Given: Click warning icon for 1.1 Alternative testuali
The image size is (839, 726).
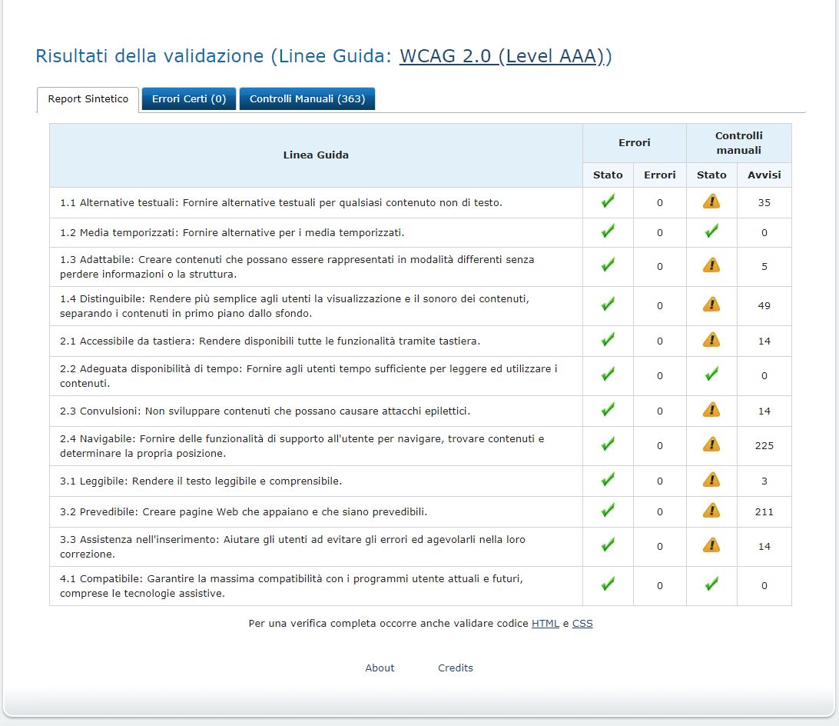Looking at the screenshot, I should pyautogui.click(x=711, y=202).
